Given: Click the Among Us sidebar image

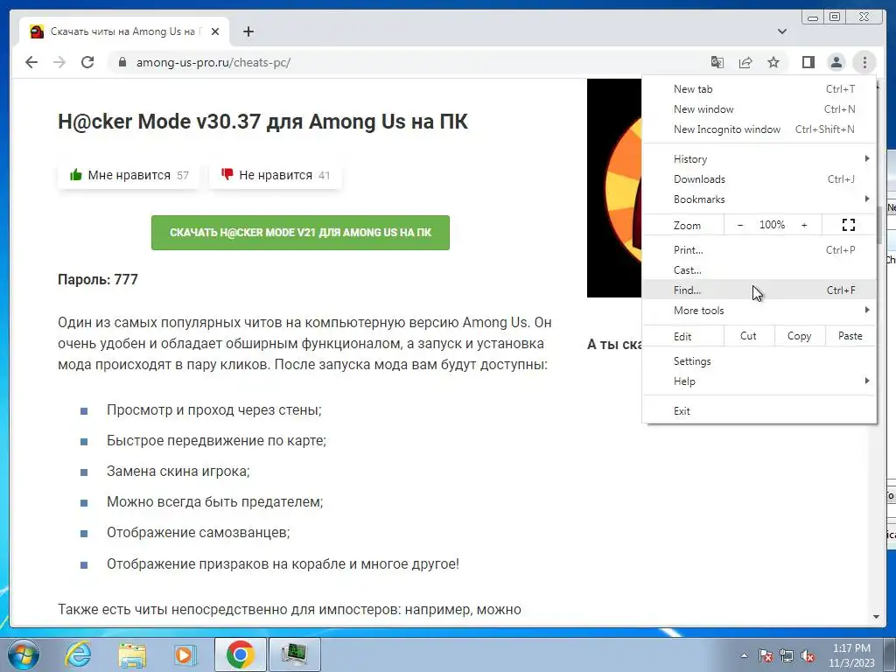Looking at the screenshot, I should coord(614,188).
